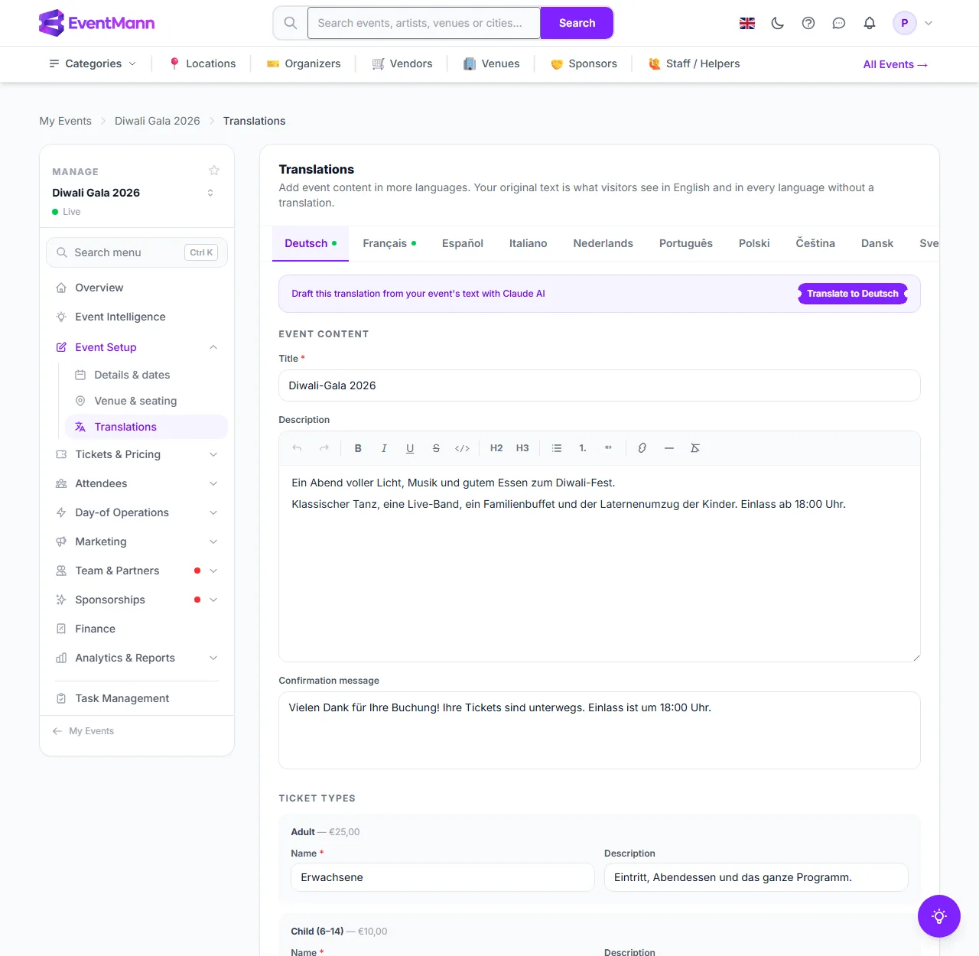
Task: Select the Italiano translation tab
Action: click(x=529, y=243)
